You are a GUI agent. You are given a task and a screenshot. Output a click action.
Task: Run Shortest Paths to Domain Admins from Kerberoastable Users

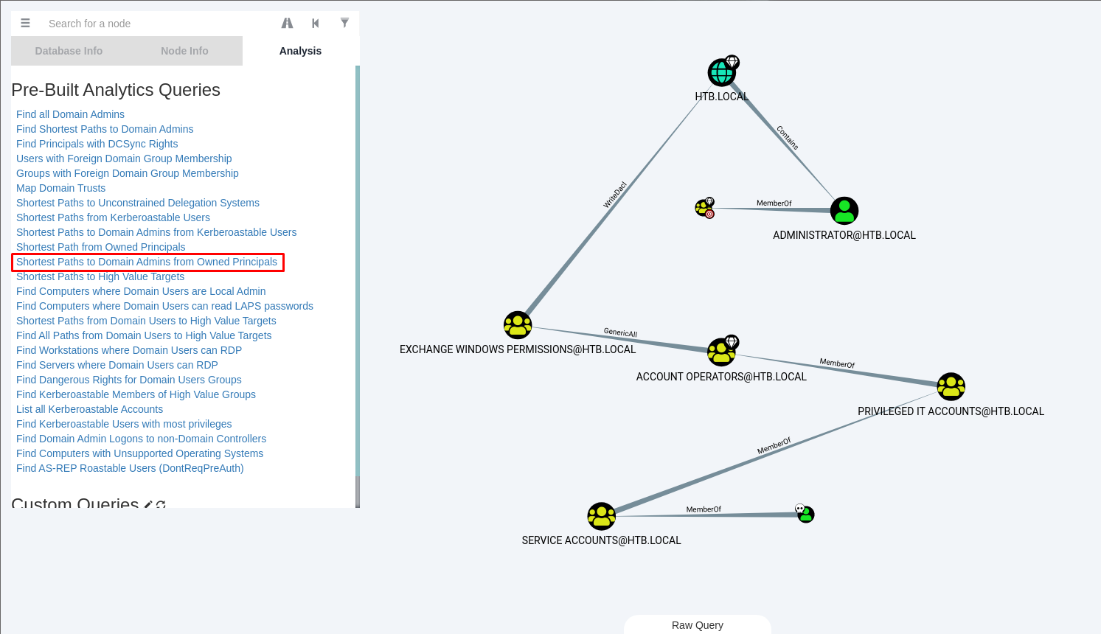click(x=156, y=232)
